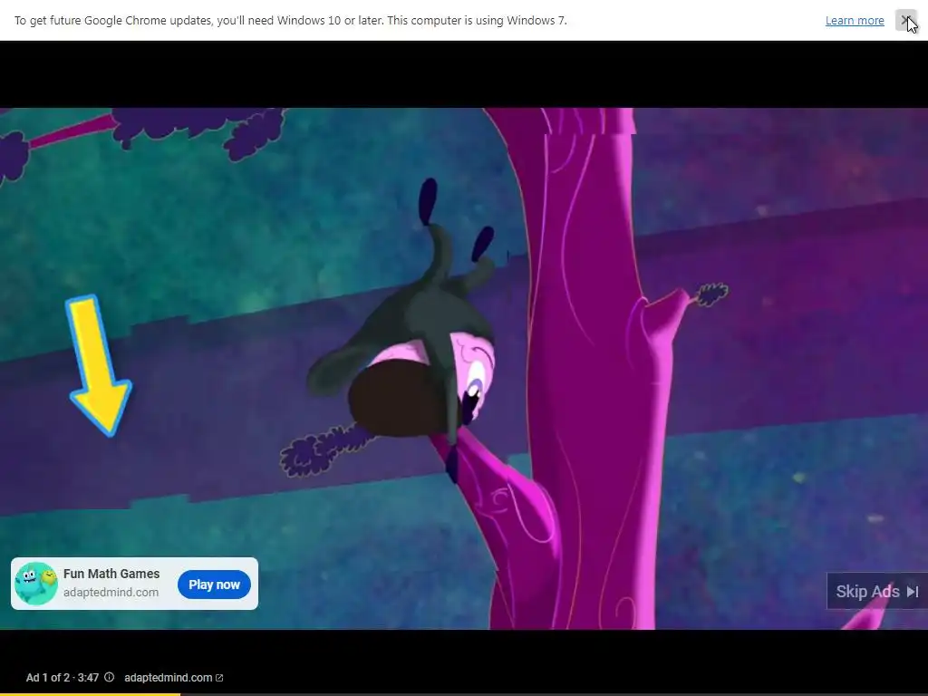Click the Fun Math Games ad title
Image resolution: width=928 pixels, height=696 pixels.
tap(111, 574)
